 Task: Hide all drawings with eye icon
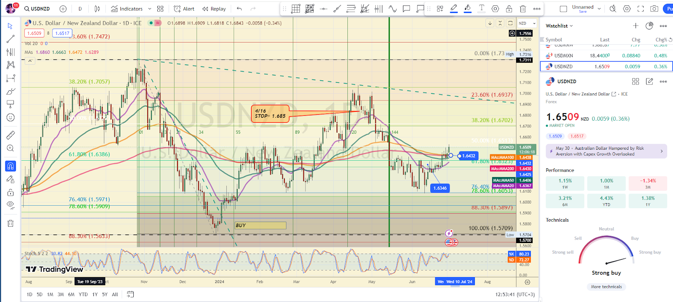pos(11,205)
